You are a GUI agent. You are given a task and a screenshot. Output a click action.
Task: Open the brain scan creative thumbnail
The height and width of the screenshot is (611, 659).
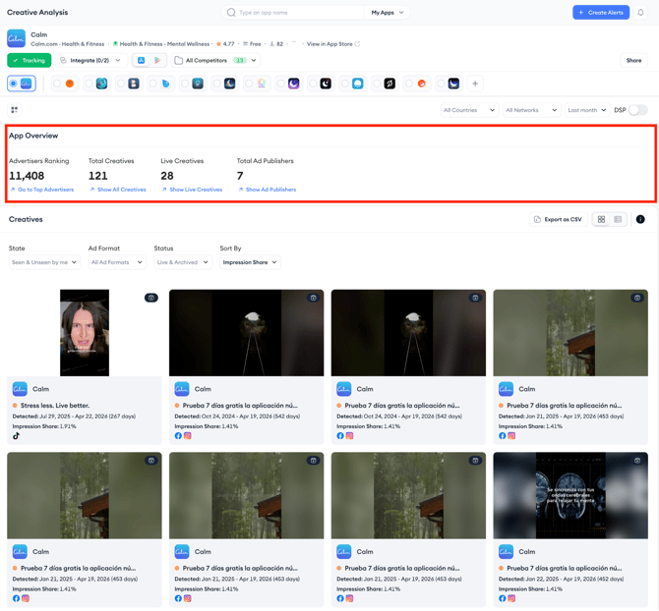[x=570, y=496]
